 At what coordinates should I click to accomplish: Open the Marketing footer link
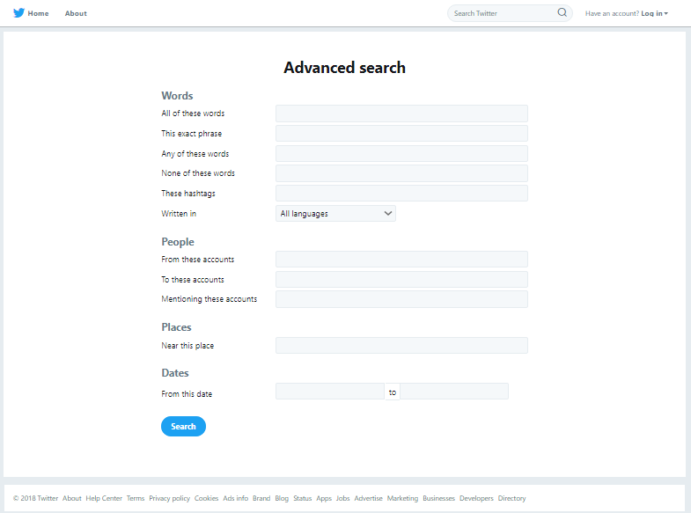[402, 498]
